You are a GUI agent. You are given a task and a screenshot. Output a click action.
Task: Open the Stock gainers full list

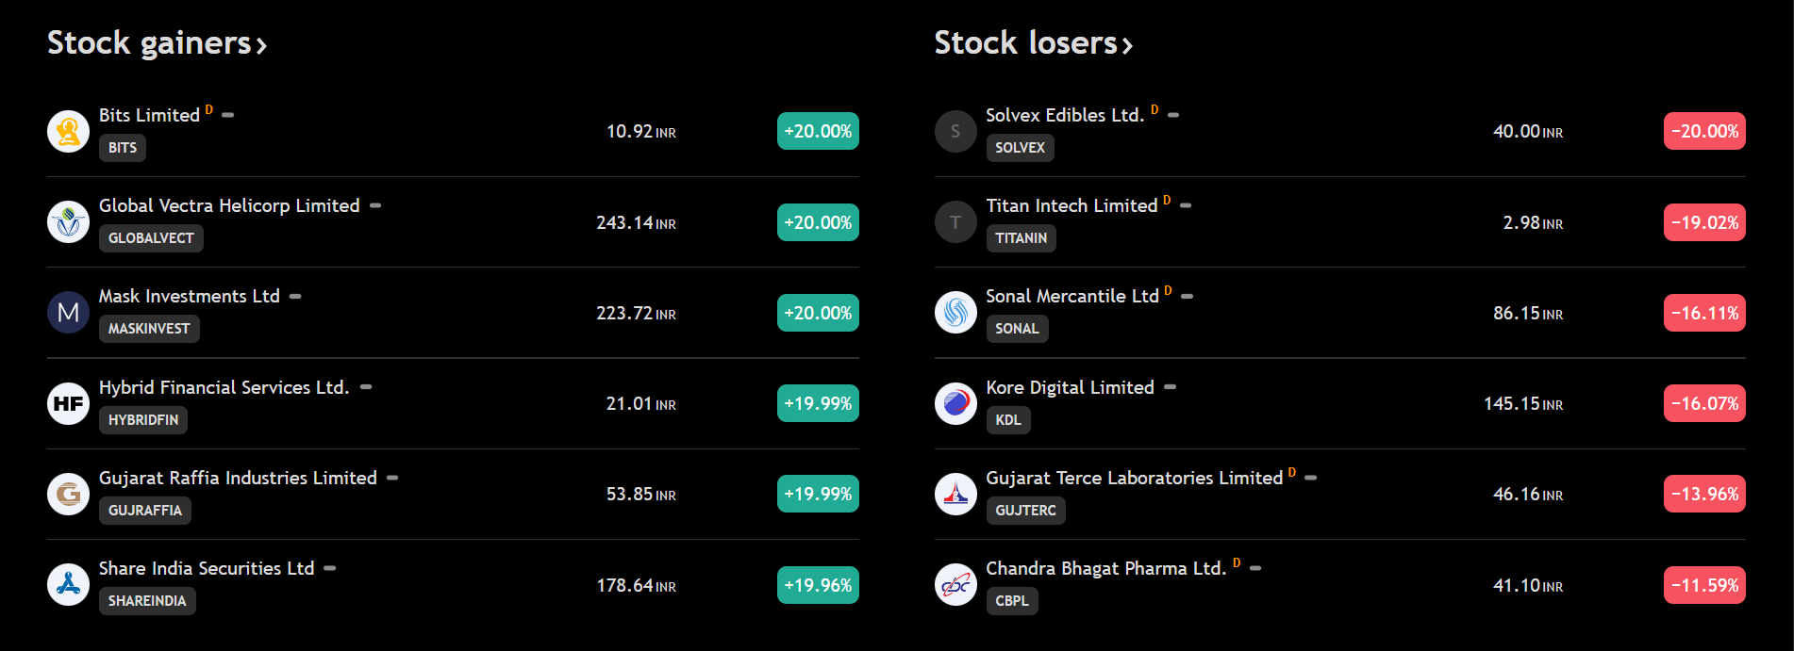click(157, 43)
